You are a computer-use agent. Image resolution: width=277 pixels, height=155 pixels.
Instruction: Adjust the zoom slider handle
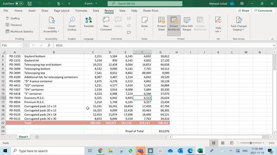(251, 143)
